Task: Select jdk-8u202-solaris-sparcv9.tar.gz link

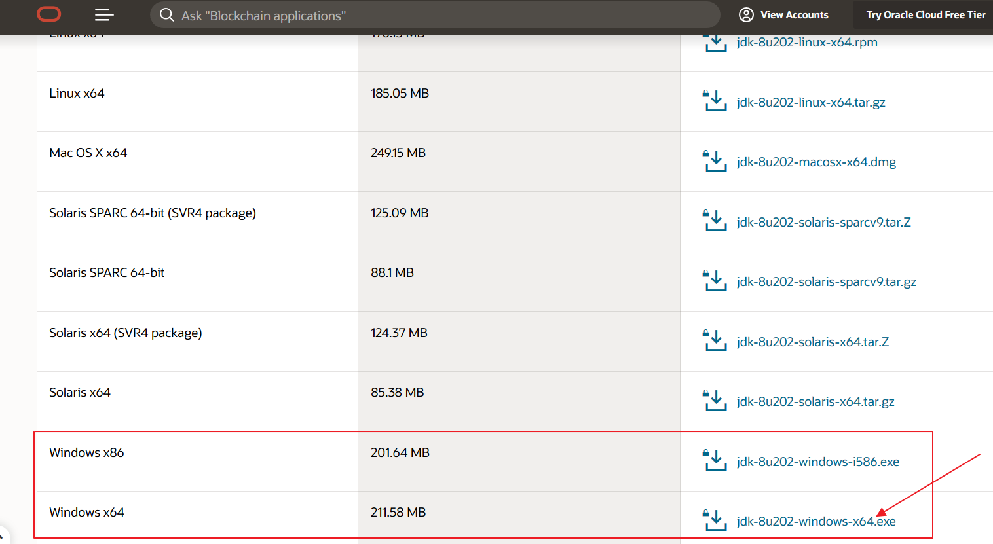Action: tap(826, 282)
